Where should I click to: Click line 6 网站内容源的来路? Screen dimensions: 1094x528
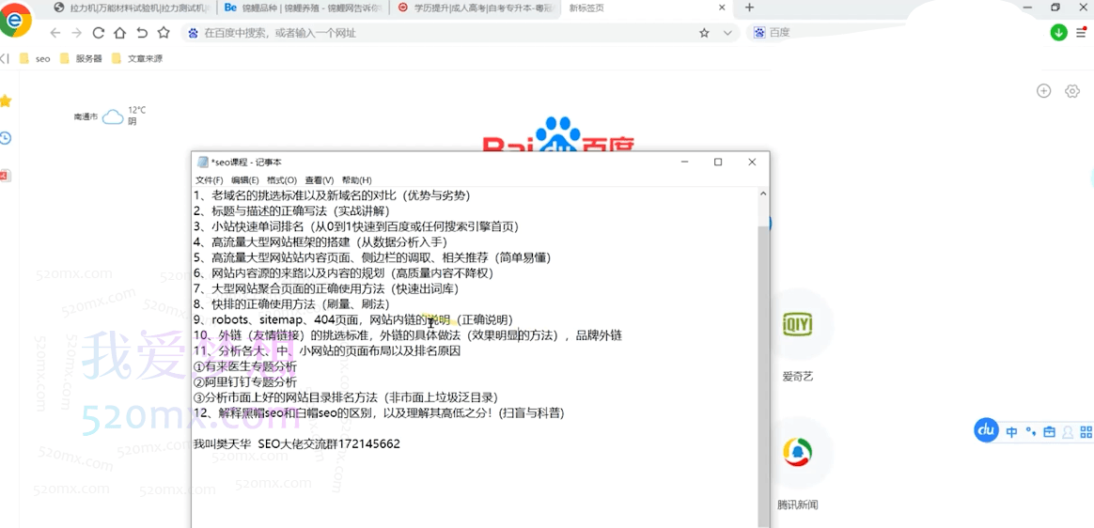344,273
